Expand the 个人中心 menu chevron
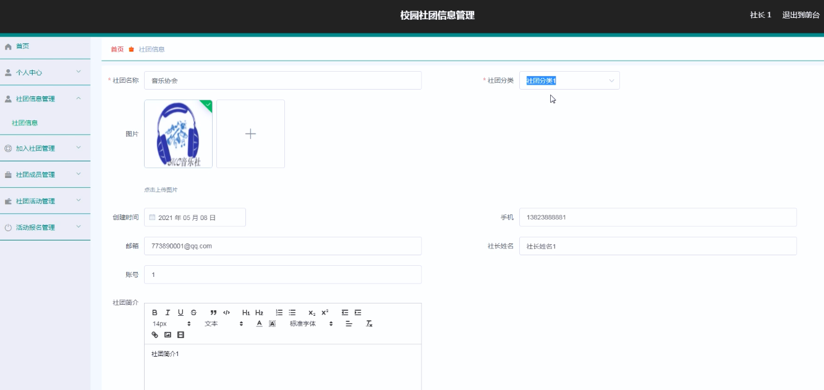This screenshot has height=390, width=824. click(79, 72)
